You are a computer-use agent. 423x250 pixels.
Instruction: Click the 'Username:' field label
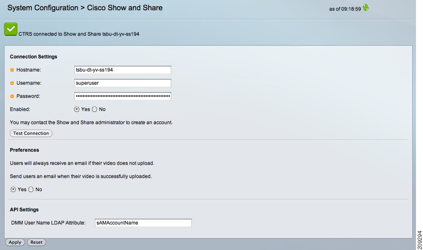(x=29, y=83)
